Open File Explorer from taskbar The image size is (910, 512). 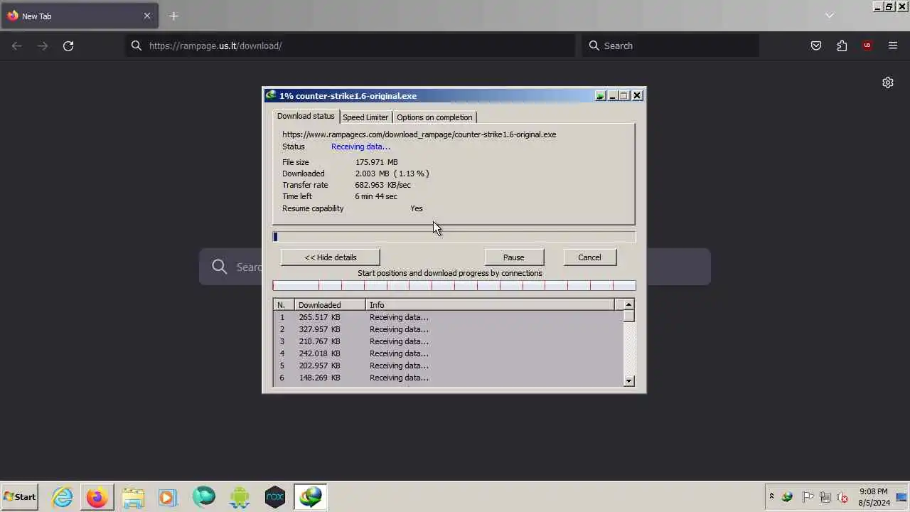(x=133, y=496)
